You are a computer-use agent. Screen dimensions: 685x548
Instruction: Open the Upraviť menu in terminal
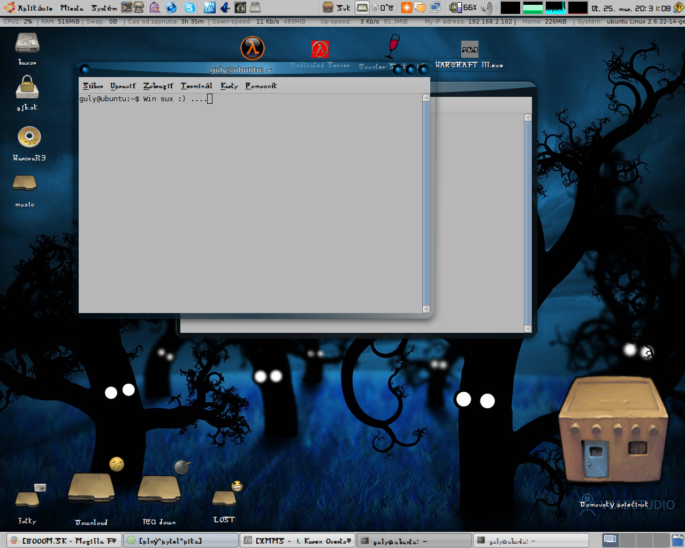point(123,86)
